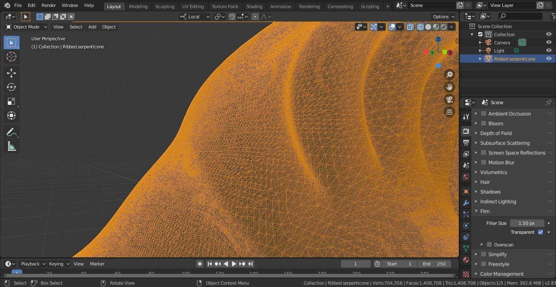Expand Depth of Field panel
The width and height of the screenshot is (556, 287).
[x=476, y=133]
